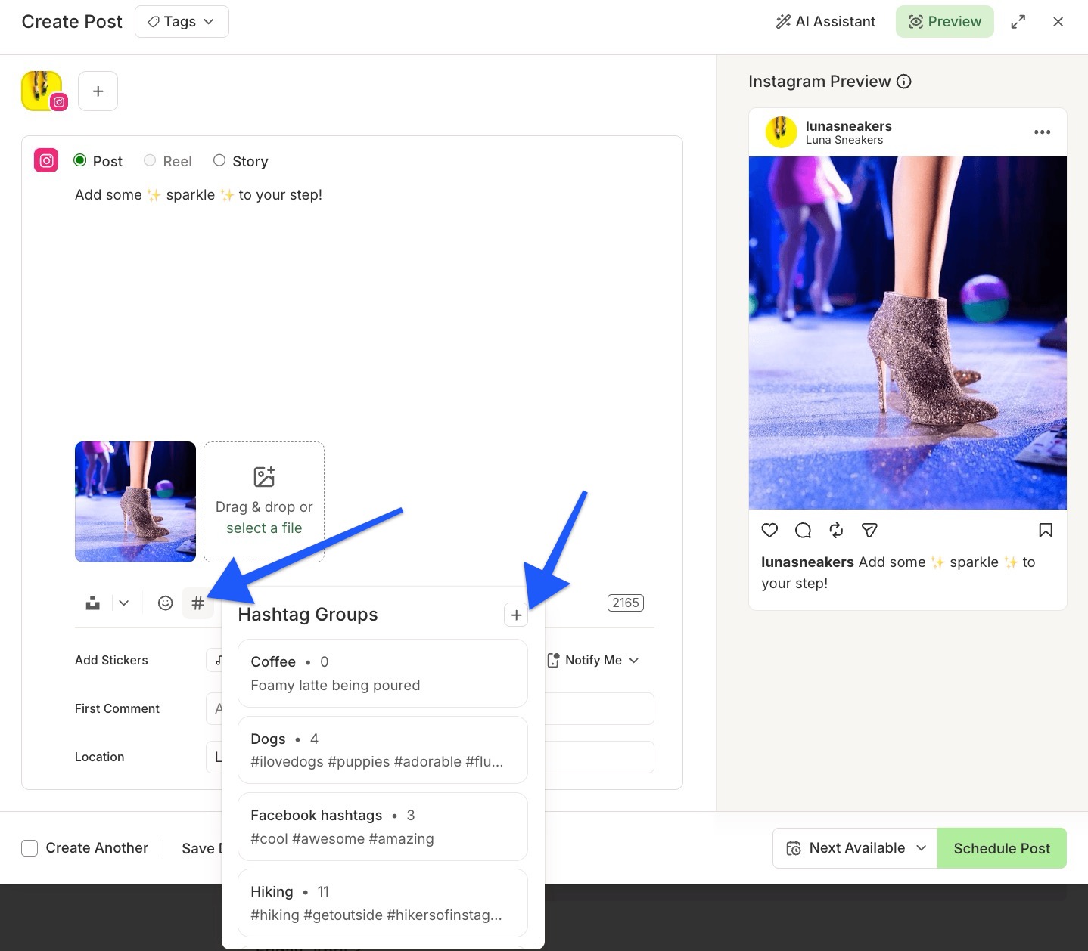Expand the media integrations chevron
Image resolution: width=1088 pixels, height=951 pixels.
point(124,603)
